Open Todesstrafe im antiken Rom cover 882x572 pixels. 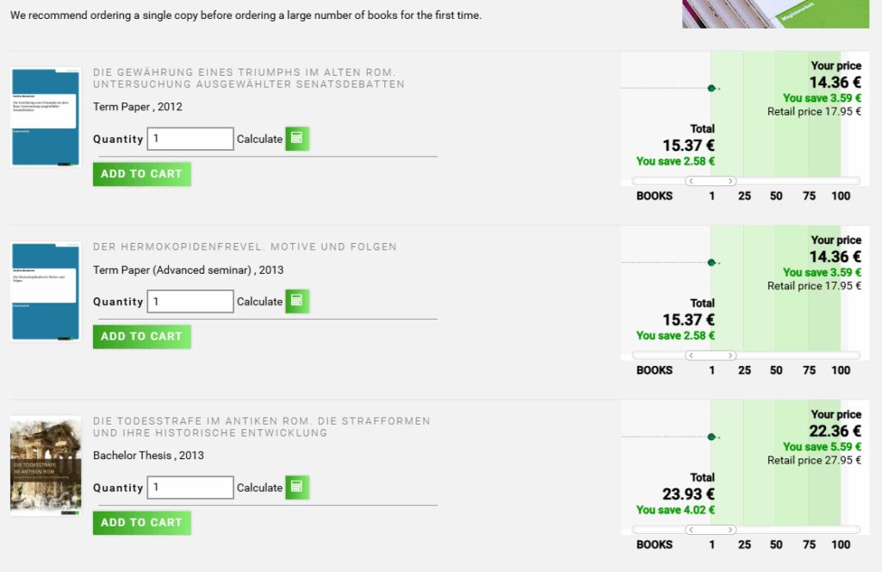click(x=45, y=466)
